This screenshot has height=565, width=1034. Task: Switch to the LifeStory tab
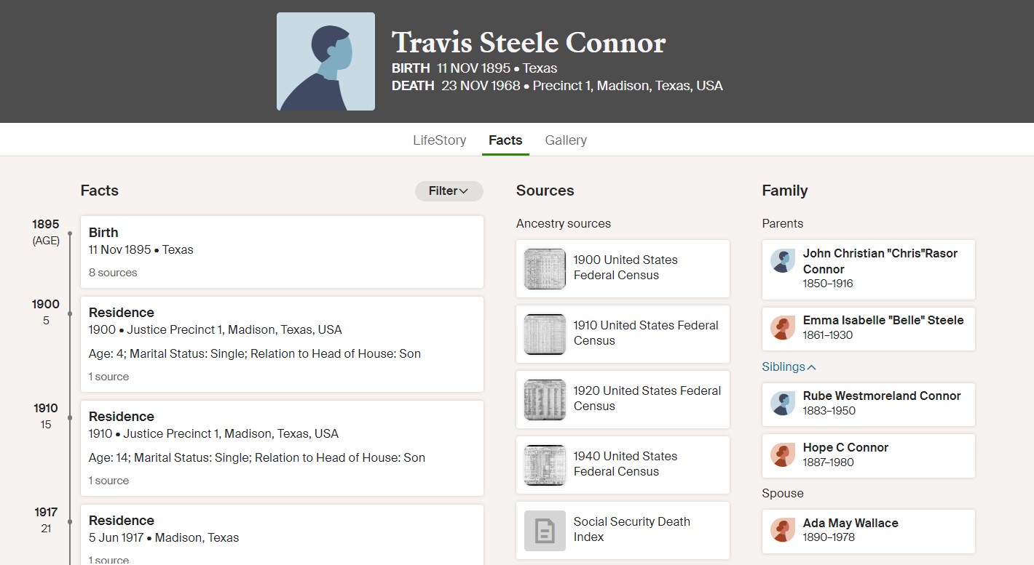click(x=440, y=140)
